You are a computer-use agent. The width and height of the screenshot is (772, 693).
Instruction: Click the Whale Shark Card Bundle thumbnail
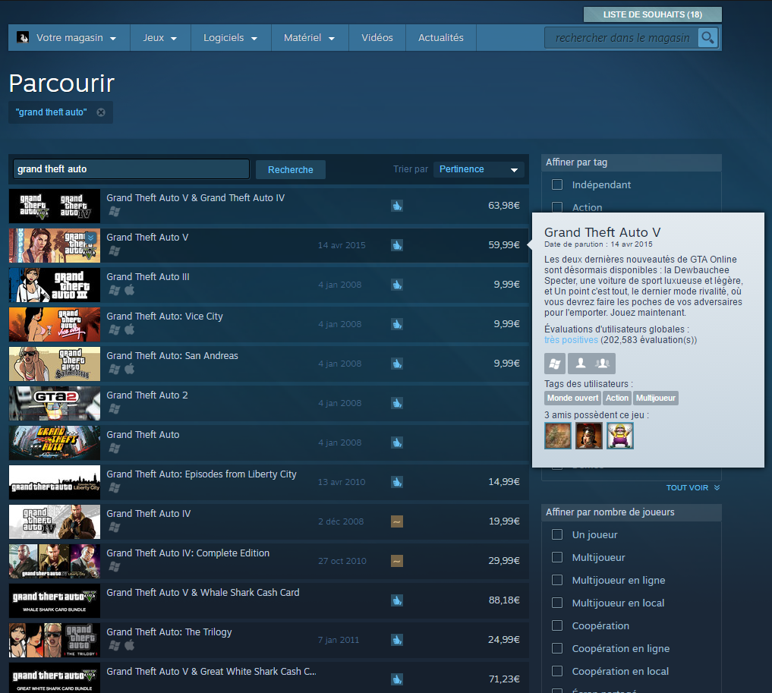tap(55, 601)
